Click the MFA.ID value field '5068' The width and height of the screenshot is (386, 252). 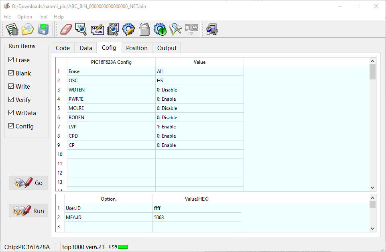coord(197,217)
